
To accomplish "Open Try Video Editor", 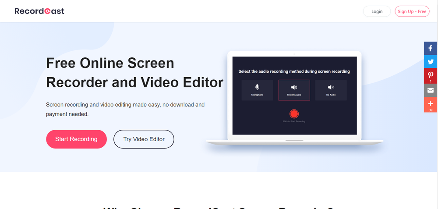I will pyautogui.click(x=144, y=139).
